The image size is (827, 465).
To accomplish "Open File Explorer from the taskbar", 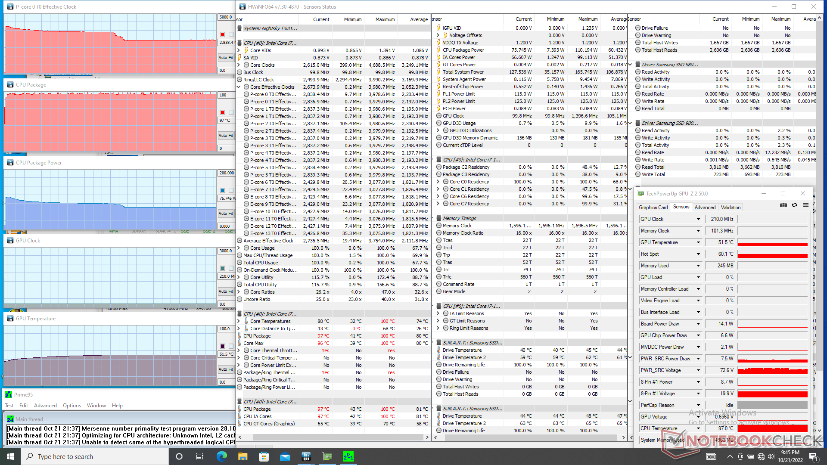I will [243, 456].
